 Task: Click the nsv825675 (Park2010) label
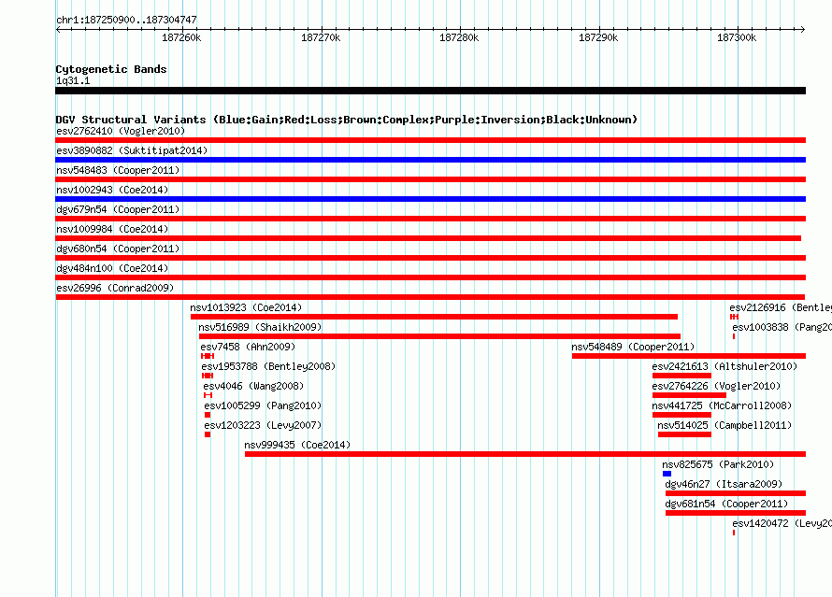pos(718,464)
